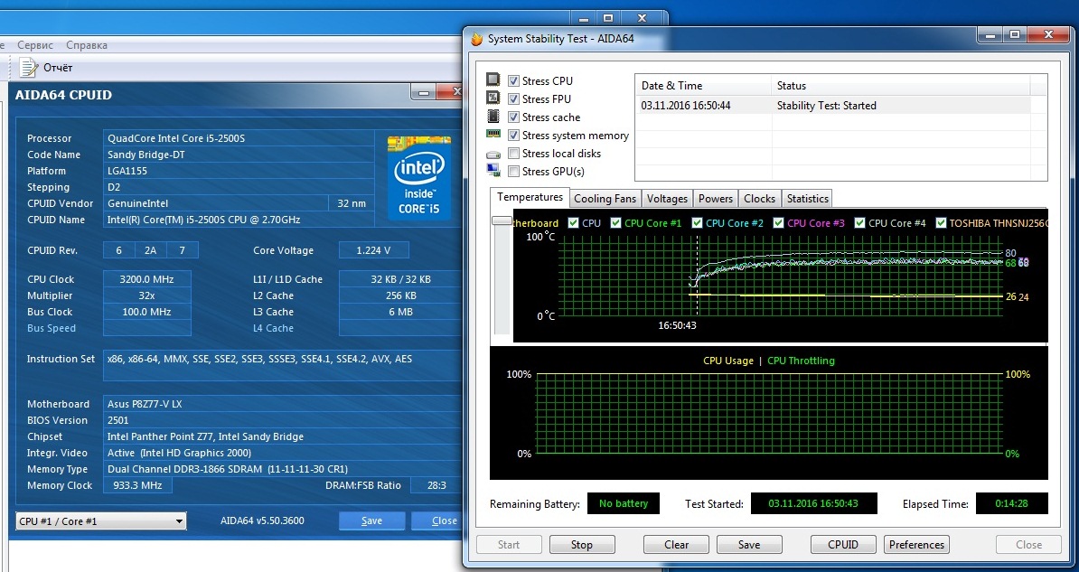Open the Powers tab
The width and height of the screenshot is (1079, 572).
(716, 198)
